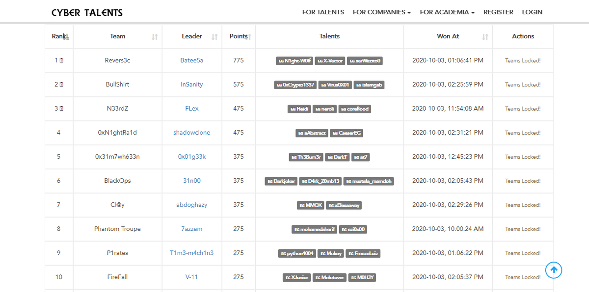Click the Melotover talent badge
This screenshot has width=589, height=292.
pyautogui.click(x=330, y=277)
